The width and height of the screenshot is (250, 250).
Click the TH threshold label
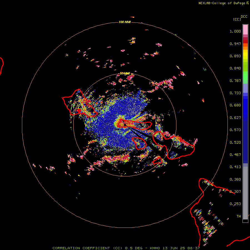239,216
